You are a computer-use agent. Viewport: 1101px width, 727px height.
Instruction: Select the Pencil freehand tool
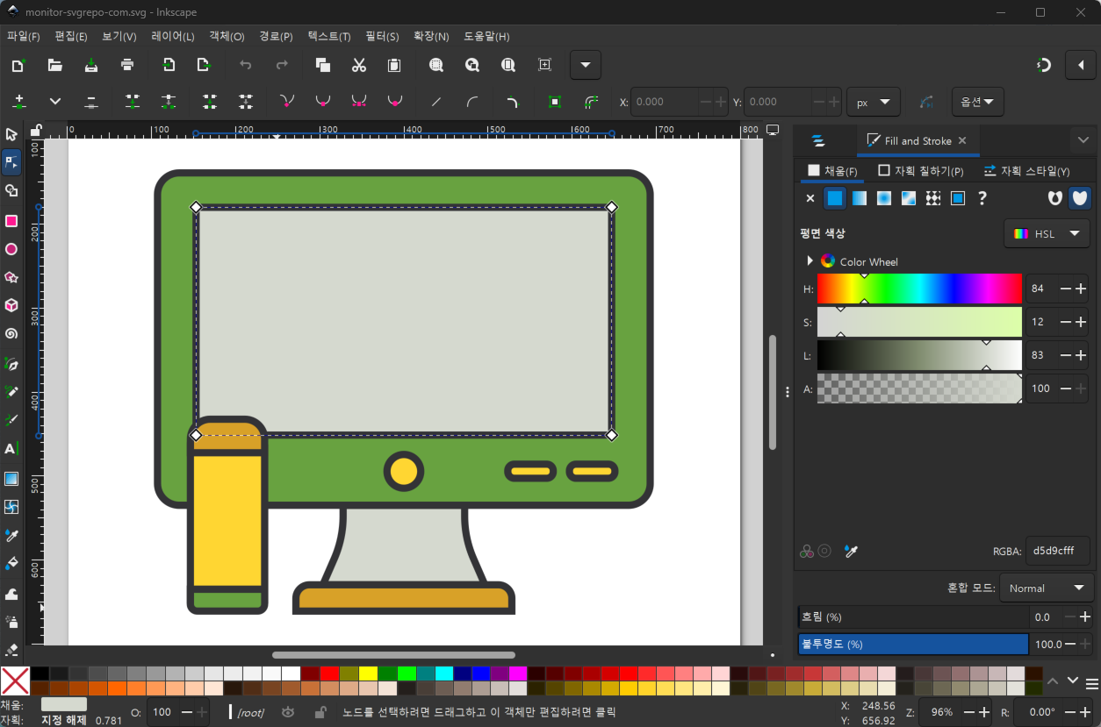pyautogui.click(x=11, y=391)
